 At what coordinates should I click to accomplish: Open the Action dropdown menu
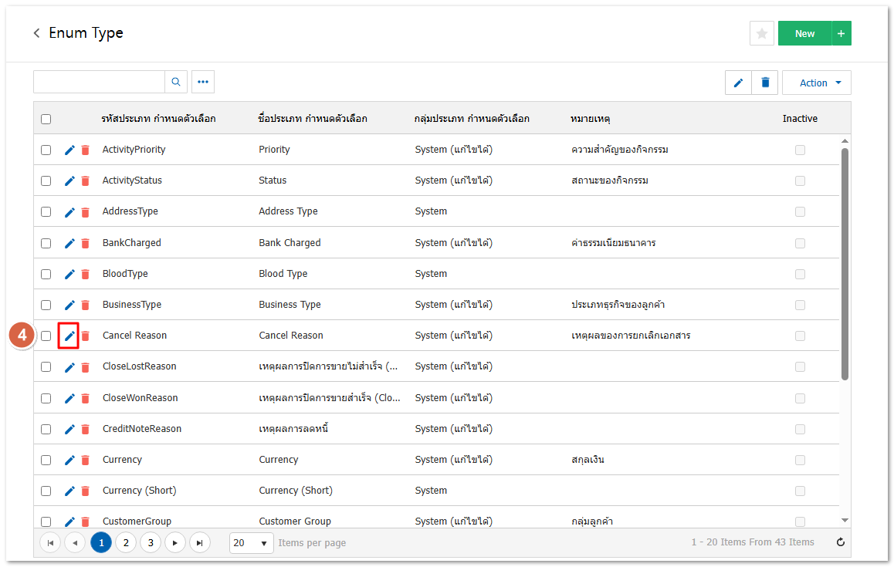coord(816,83)
